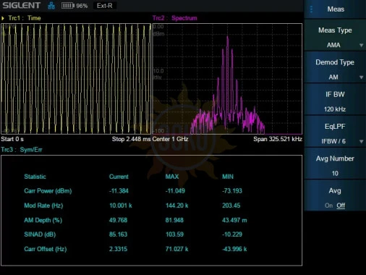Image resolution: width=366 pixels, height=275 pixels.
Task: Click the MAX column header
Action: click(x=172, y=177)
